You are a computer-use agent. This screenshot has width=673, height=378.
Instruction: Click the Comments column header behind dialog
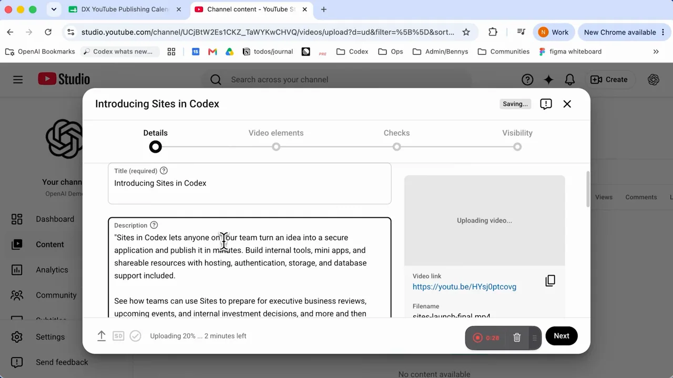coord(641,197)
